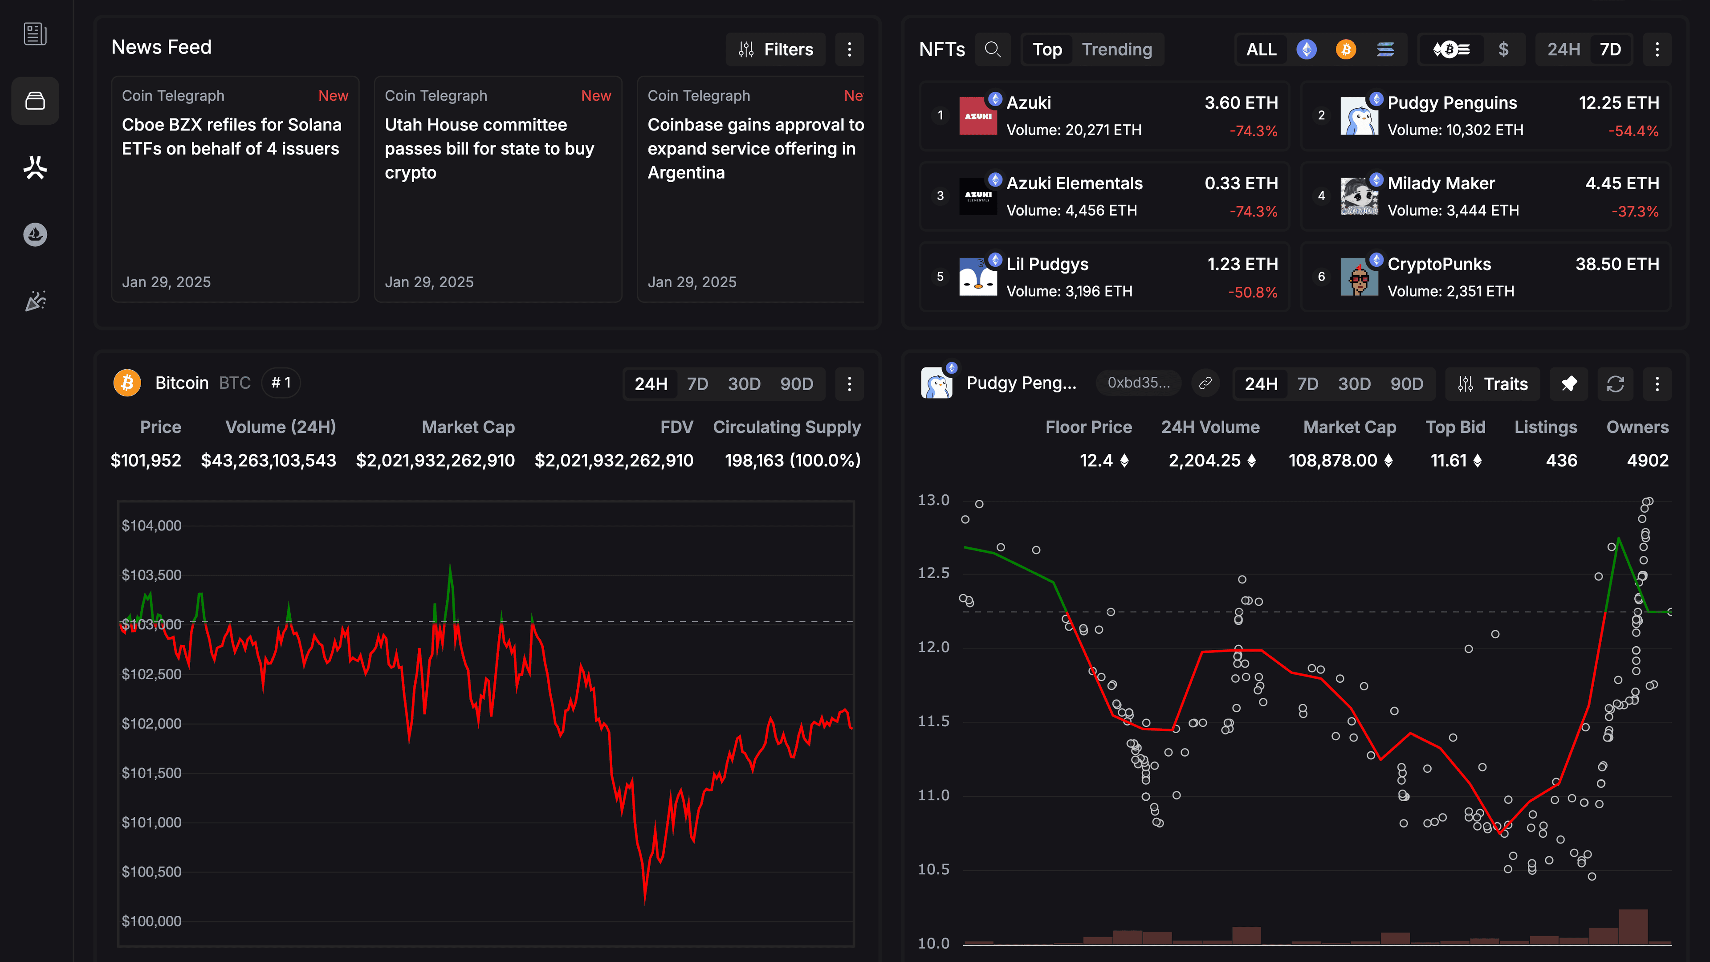Filter NFTs by Ethereum chain icon
1710x962 pixels.
[x=1307, y=49]
